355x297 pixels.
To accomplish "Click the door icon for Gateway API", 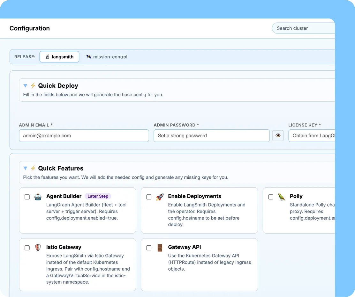I will (x=160, y=248).
